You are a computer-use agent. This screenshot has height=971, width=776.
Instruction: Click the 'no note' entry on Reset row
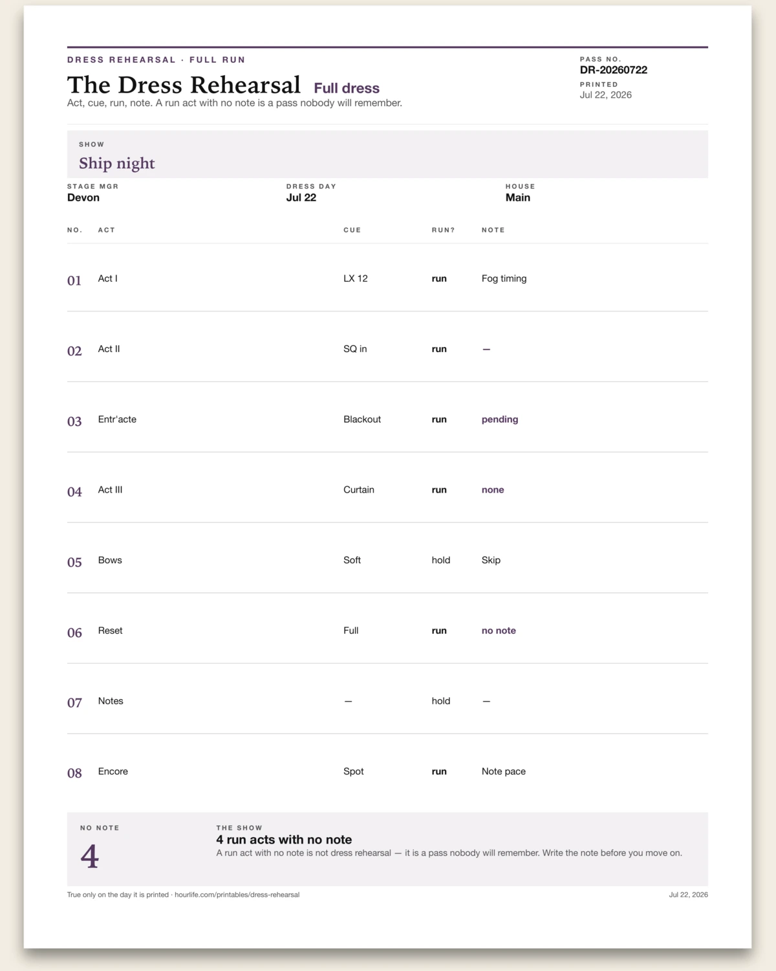(499, 631)
